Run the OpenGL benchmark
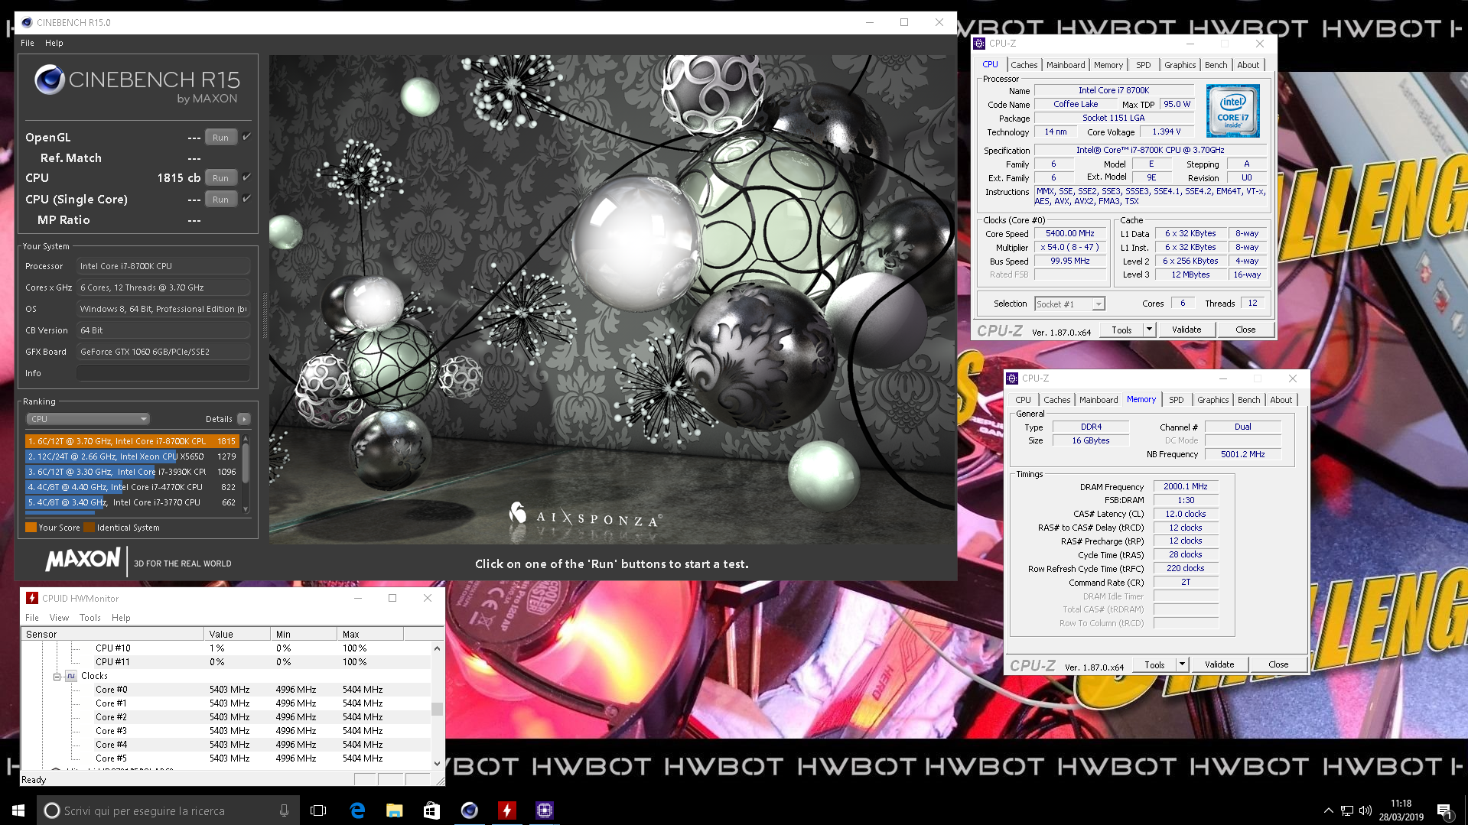Screen dimensions: 1468x825 tap(220, 138)
